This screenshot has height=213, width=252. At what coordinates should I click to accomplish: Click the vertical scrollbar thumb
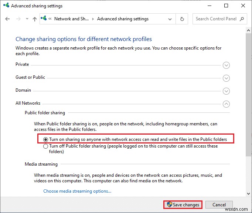pyautogui.click(x=248, y=95)
